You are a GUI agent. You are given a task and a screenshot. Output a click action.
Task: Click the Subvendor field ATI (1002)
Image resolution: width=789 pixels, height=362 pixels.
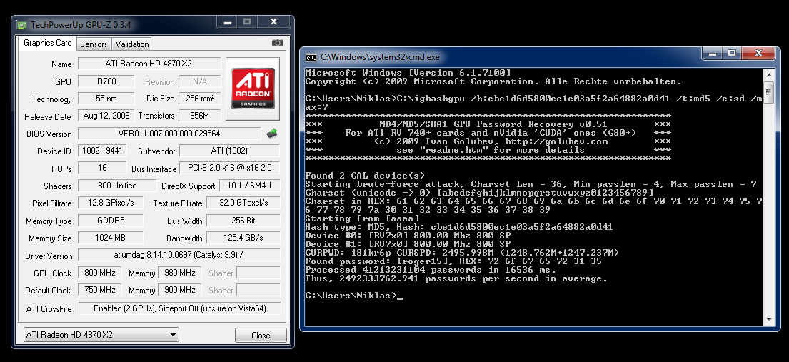pyautogui.click(x=229, y=151)
